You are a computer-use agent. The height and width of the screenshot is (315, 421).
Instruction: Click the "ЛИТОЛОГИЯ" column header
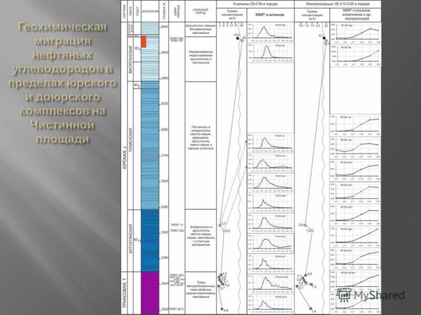(x=150, y=12)
